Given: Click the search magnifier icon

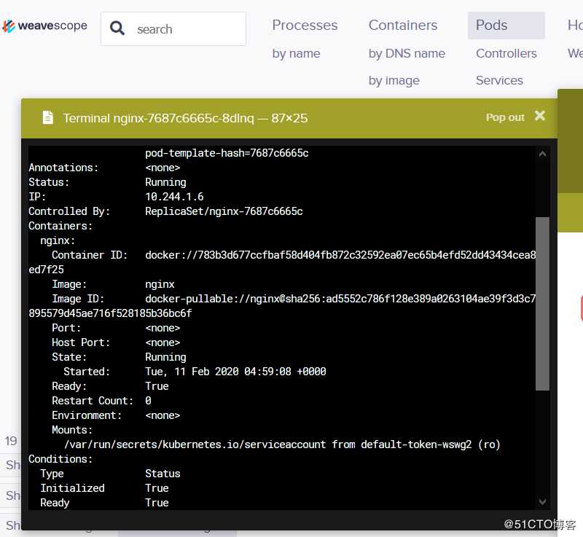Looking at the screenshot, I should pos(117,28).
